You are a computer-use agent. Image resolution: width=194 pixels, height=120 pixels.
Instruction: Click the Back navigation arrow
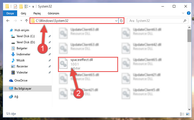coord(8,21)
